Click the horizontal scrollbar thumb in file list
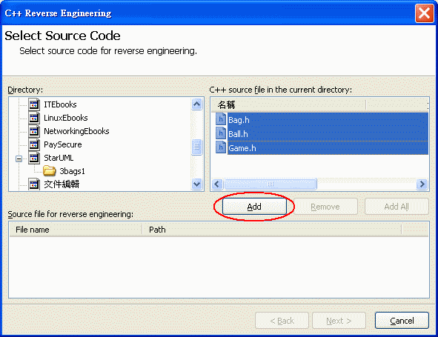The height and width of the screenshot is (337, 438). point(271,184)
